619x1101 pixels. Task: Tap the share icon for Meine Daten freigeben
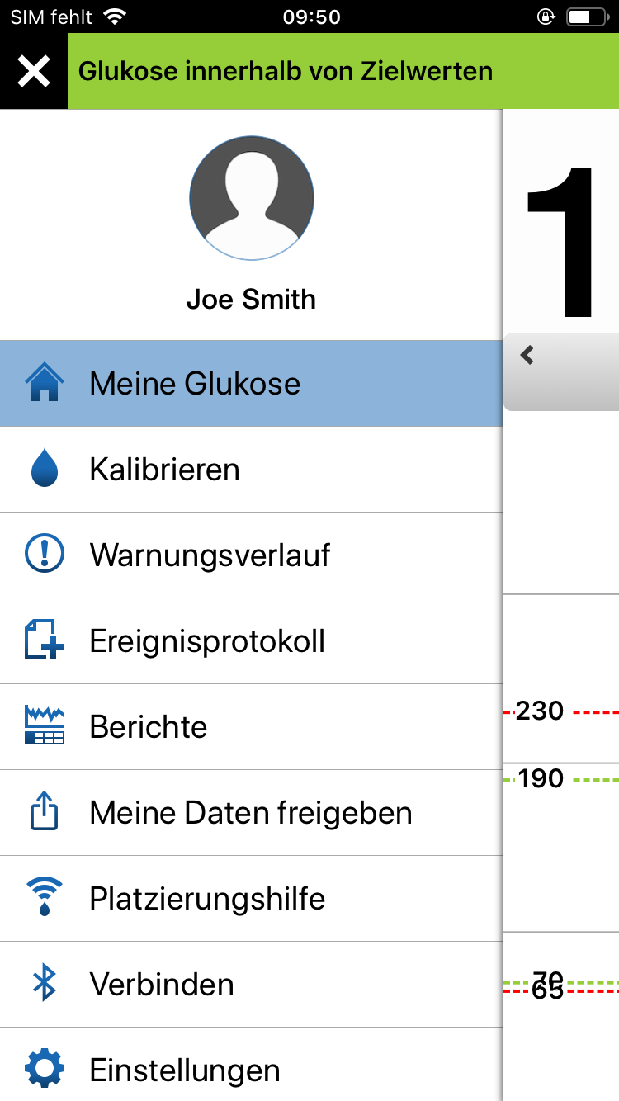[x=45, y=813]
